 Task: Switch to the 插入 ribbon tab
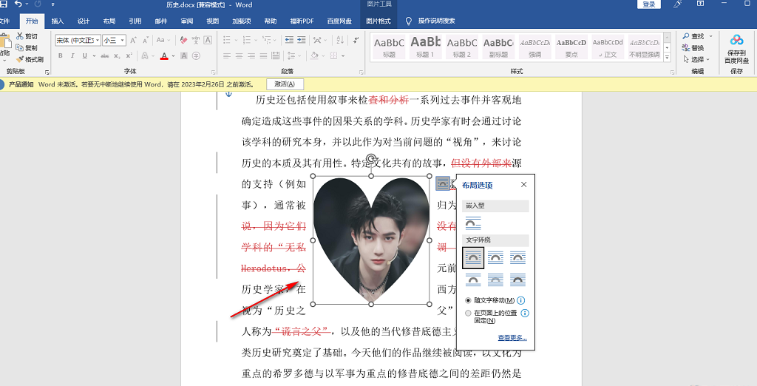pyautogui.click(x=58, y=21)
